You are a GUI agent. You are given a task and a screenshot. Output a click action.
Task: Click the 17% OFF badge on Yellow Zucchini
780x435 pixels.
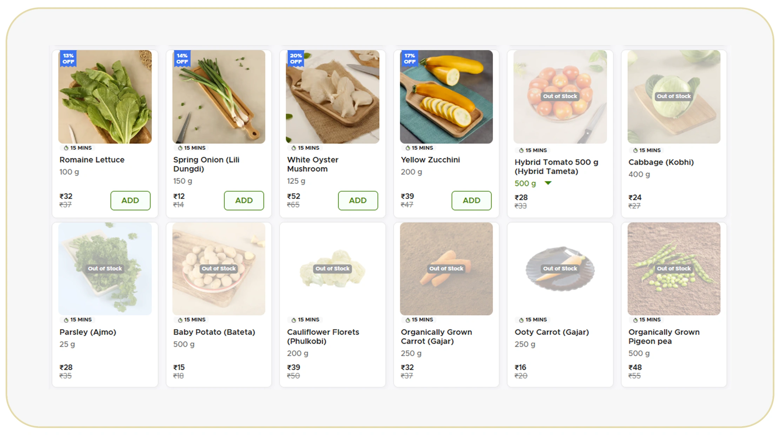coord(409,59)
